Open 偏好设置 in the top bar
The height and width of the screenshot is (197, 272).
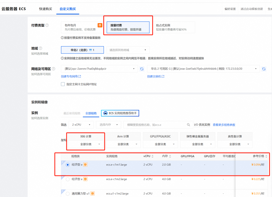[230, 9]
